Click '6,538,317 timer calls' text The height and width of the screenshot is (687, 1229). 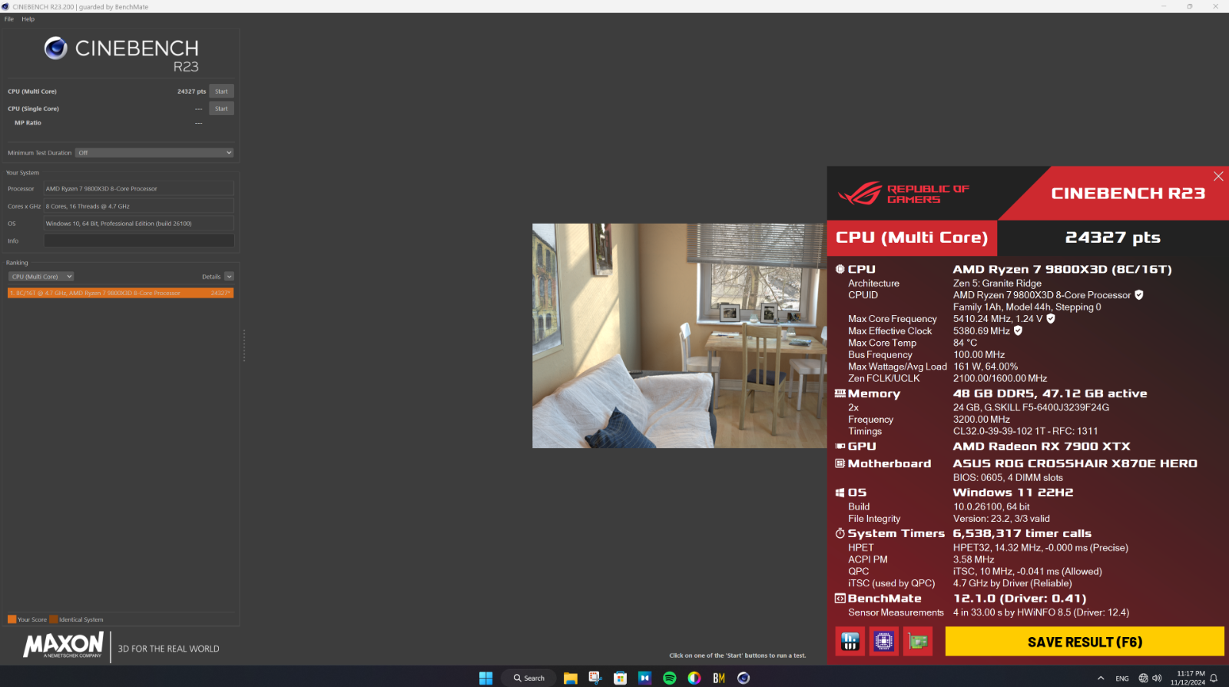click(x=1022, y=533)
